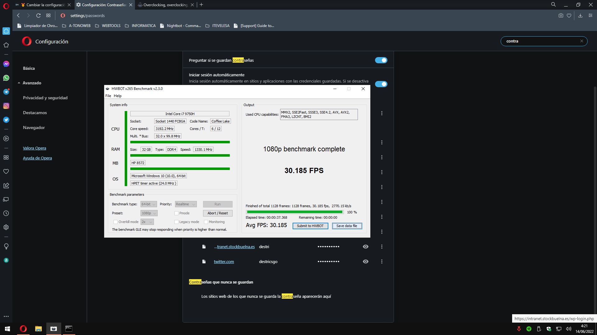This screenshot has height=335, width=597.
Task: Open Overkill mode 2x dropdown
Action: pos(147,222)
